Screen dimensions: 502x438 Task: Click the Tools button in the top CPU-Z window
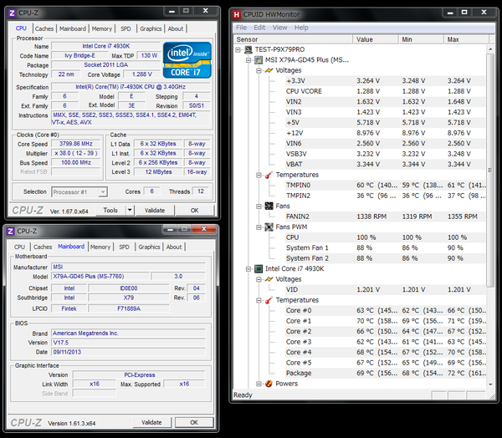tap(110, 210)
